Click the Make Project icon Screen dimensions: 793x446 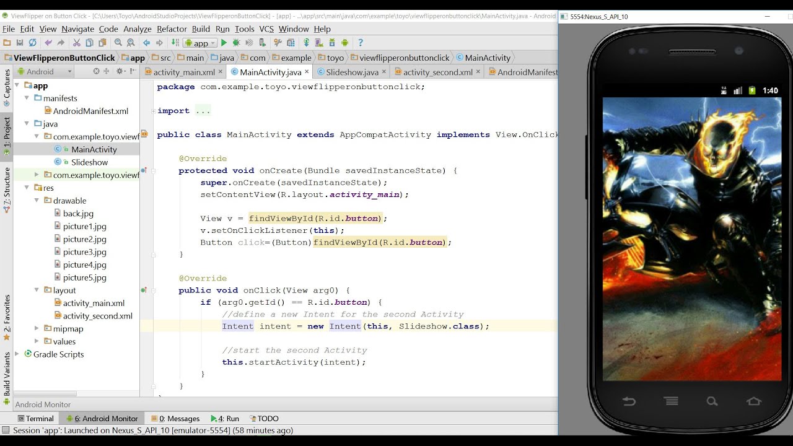pyautogui.click(x=176, y=43)
